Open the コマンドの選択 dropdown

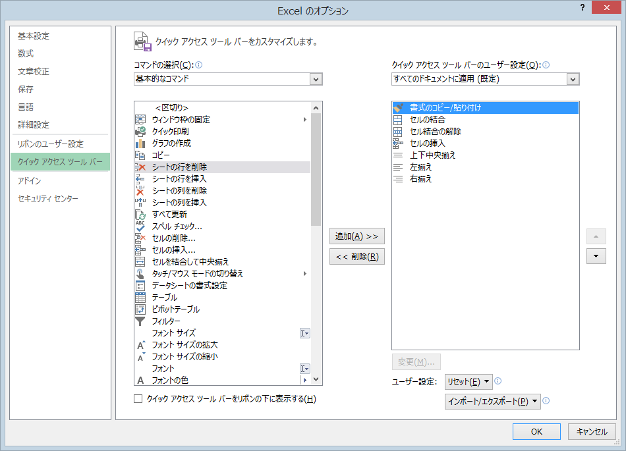click(316, 79)
